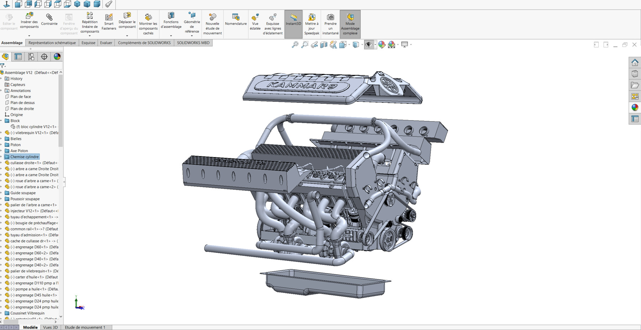Activate the section view tool
The image size is (641, 330).
[323, 44]
